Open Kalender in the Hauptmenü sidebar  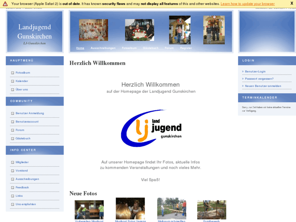(22, 81)
